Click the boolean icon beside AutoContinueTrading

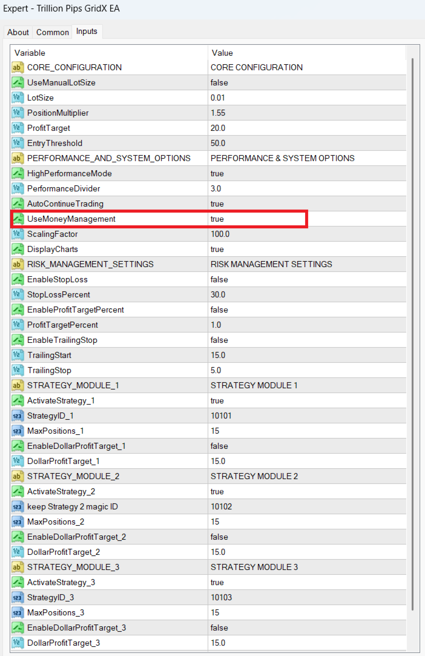pyautogui.click(x=17, y=204)
